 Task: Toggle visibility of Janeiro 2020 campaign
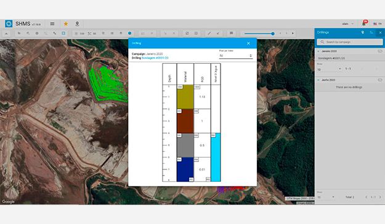pyautogui.click(x=380, y=51)
